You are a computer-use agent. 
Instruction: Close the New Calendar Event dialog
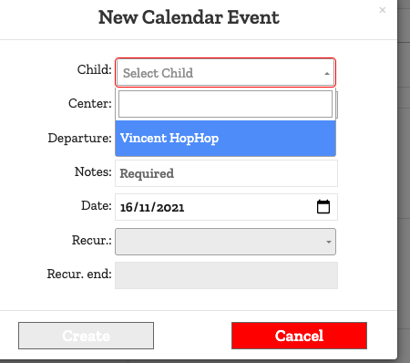(383, 10)
